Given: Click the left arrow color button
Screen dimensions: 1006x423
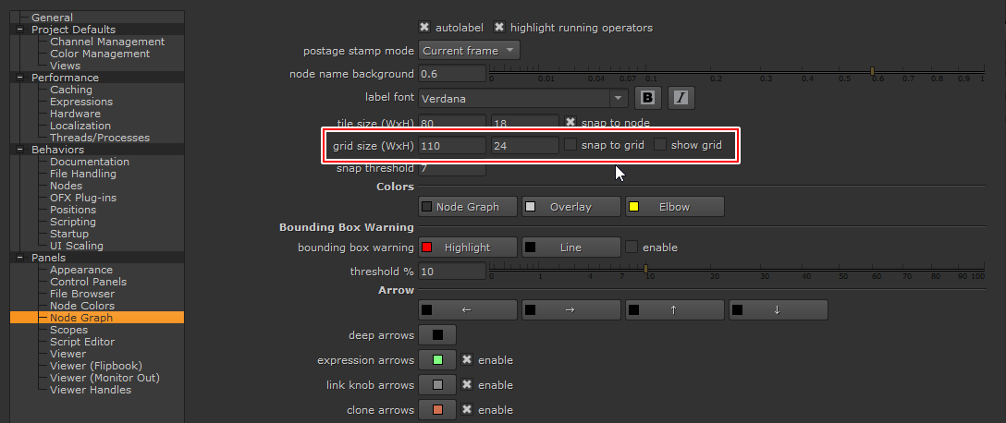Looking at the screenshot, I should point(468,310).
